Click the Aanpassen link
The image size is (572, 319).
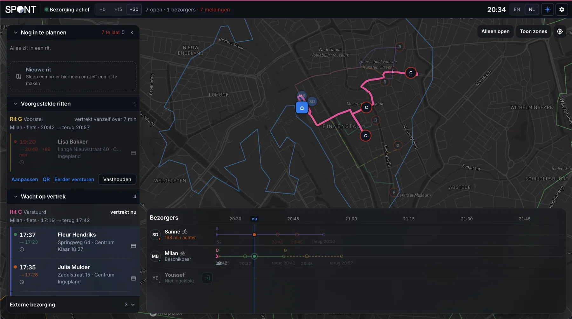point(25,180)
